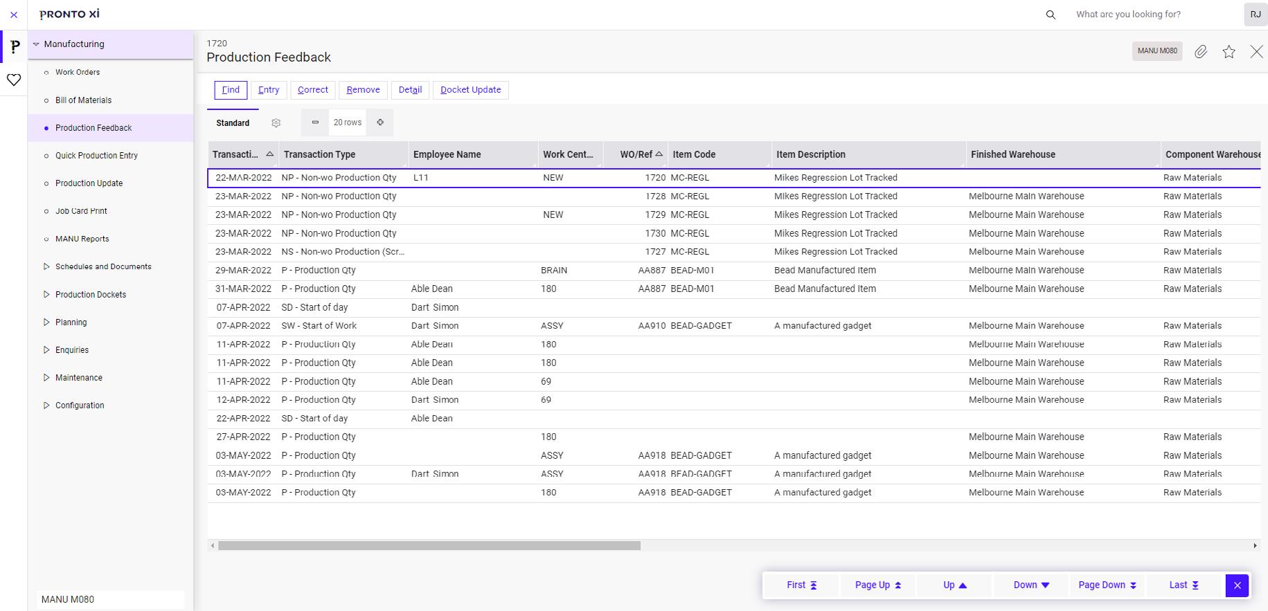The width and height of the screenshot is (1268, 611).
Task: Select Production Feedback menu item
Action: pyautogui.click(x=111, y=128)
